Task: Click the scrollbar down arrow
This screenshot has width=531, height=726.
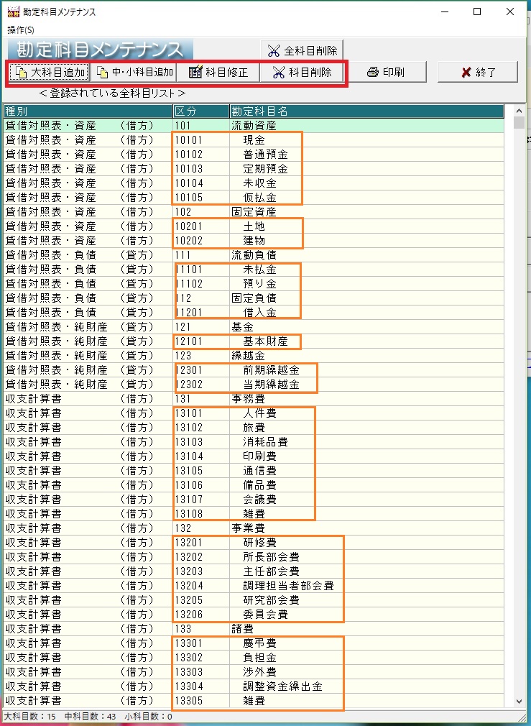Action: click(520, 702)
